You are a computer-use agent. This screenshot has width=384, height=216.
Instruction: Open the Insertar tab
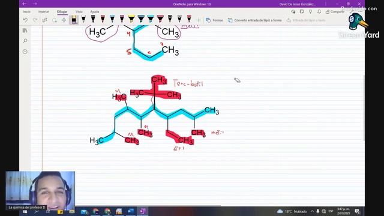[44, 11]
